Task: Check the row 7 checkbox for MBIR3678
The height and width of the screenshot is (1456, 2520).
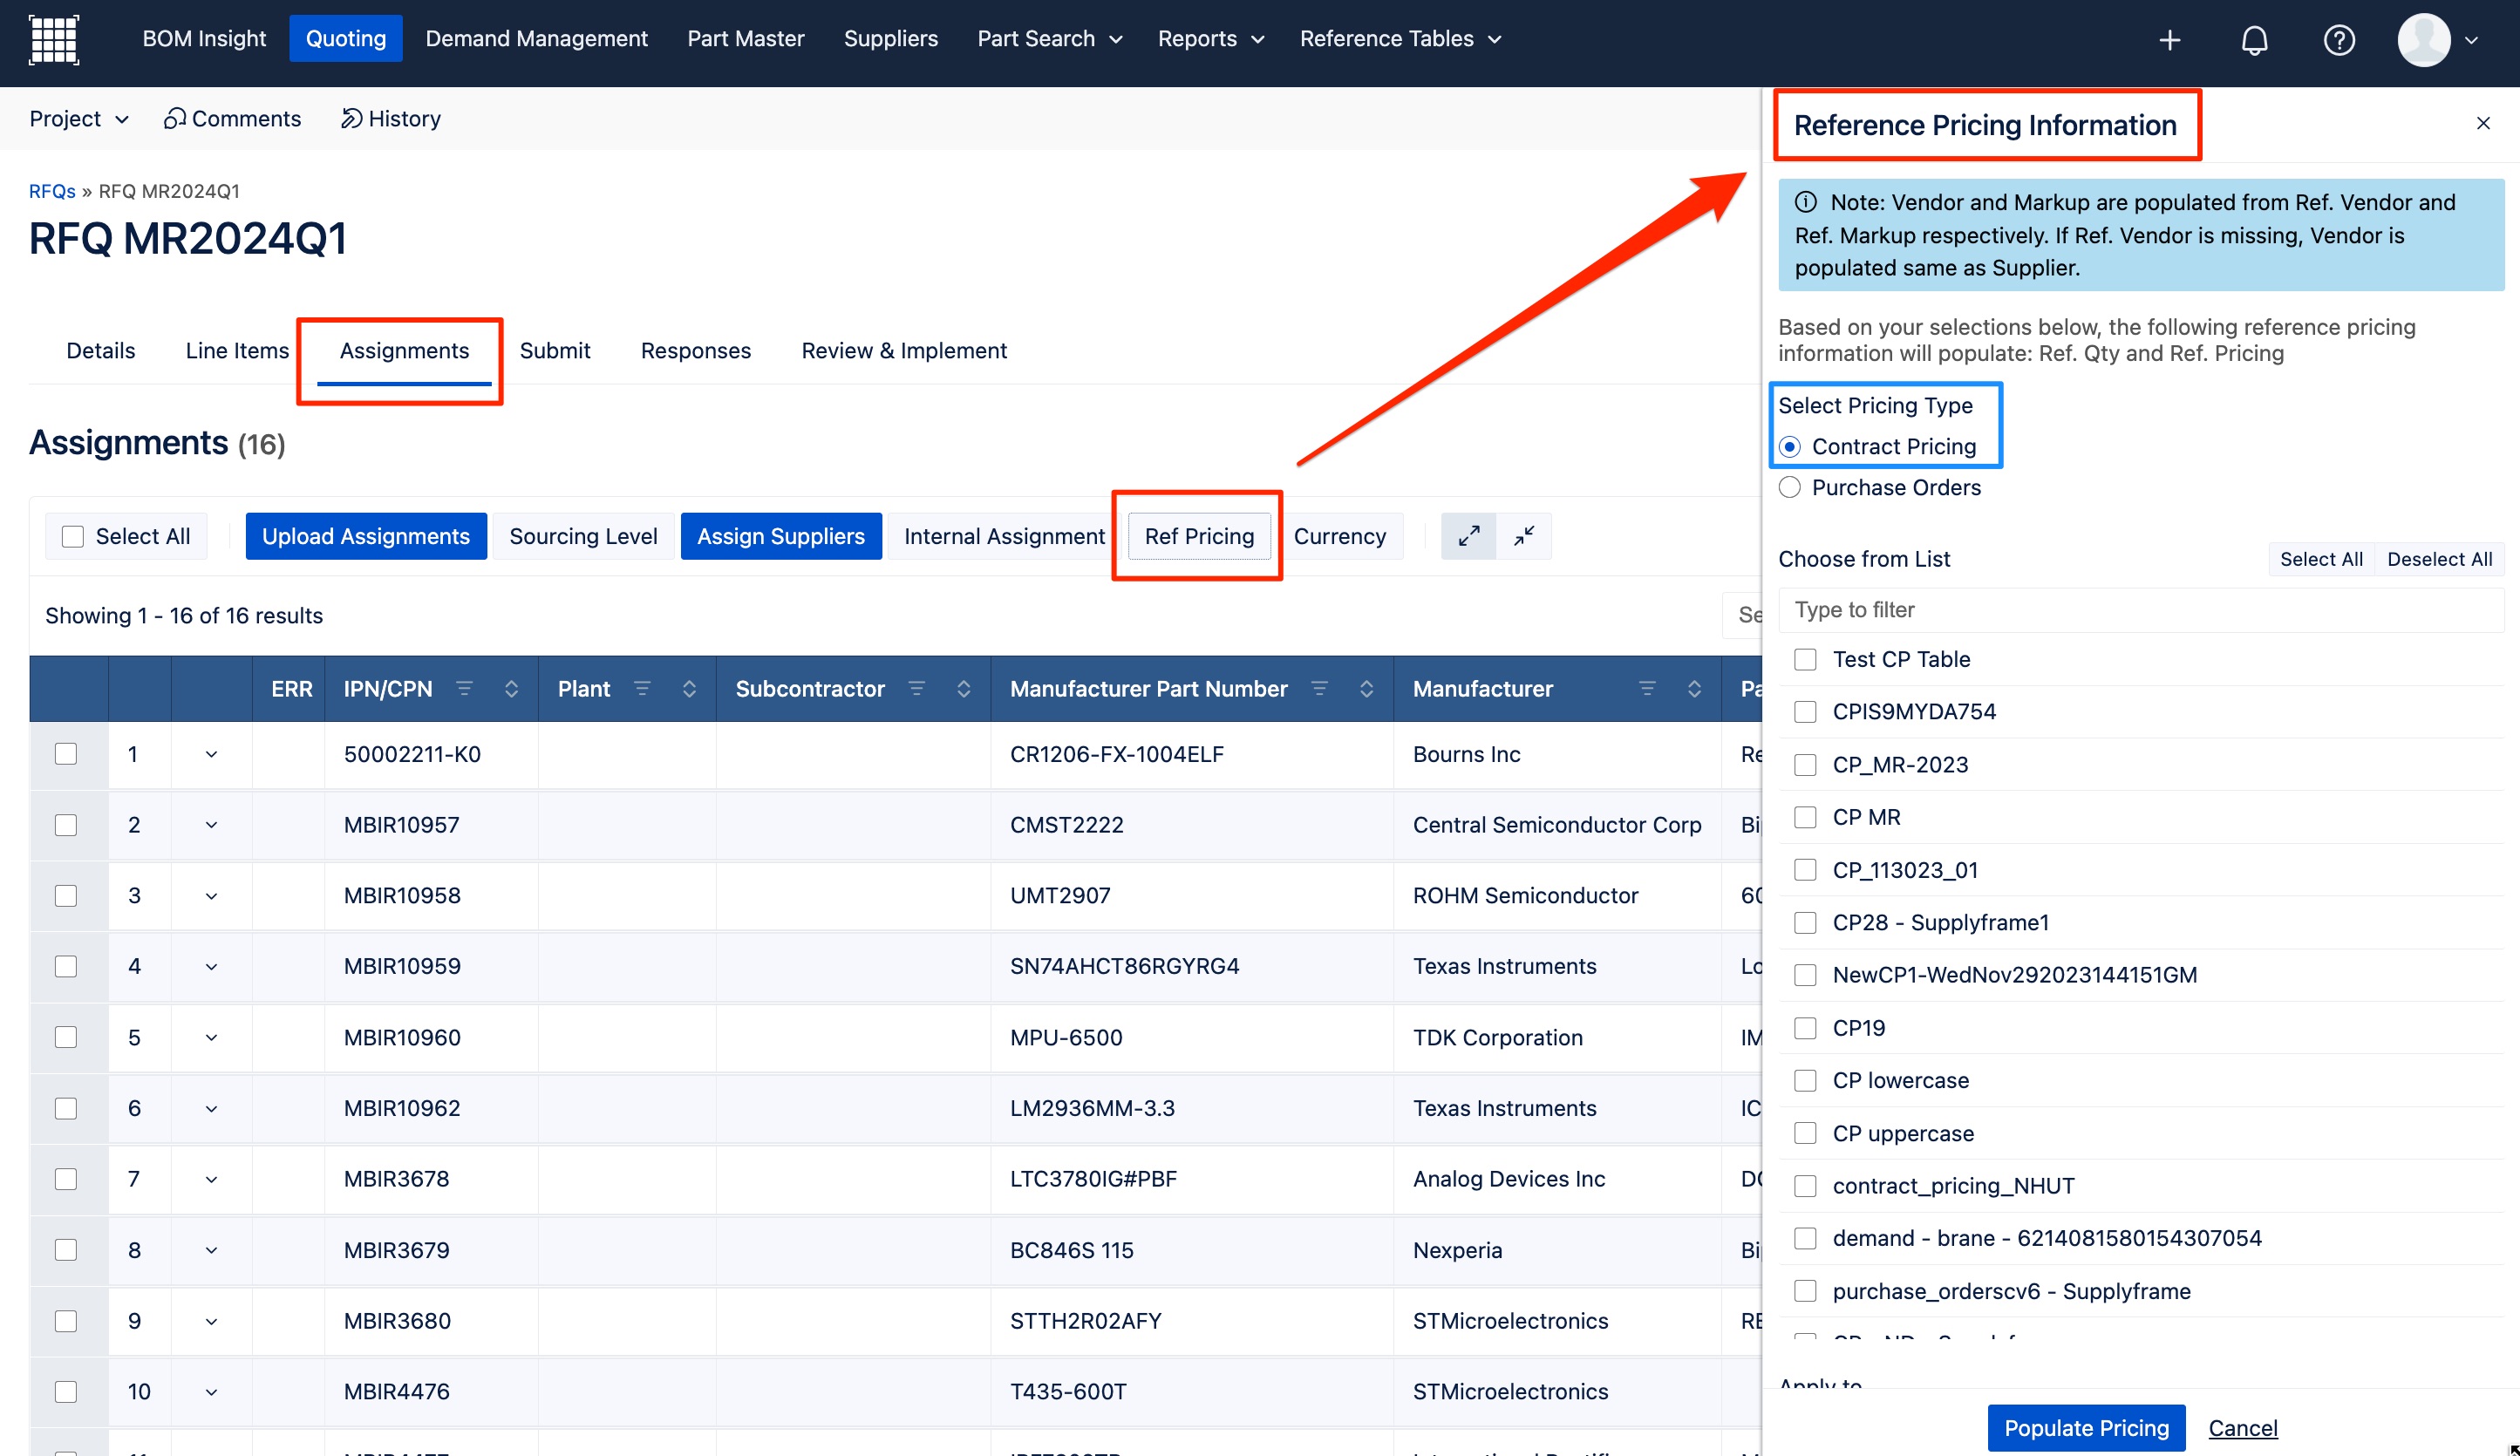Action: tap(66, 1178)
